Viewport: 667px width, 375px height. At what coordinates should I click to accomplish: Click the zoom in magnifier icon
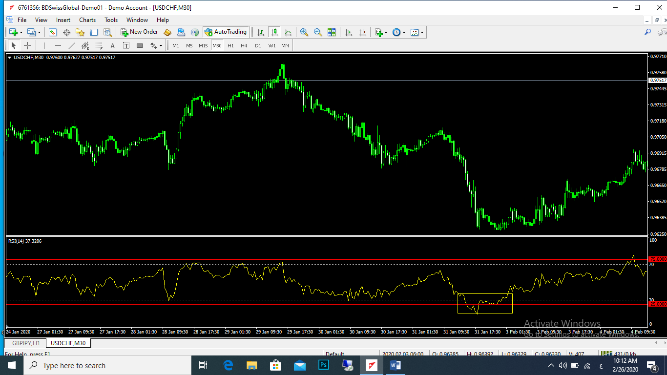[x=304, y=32]
